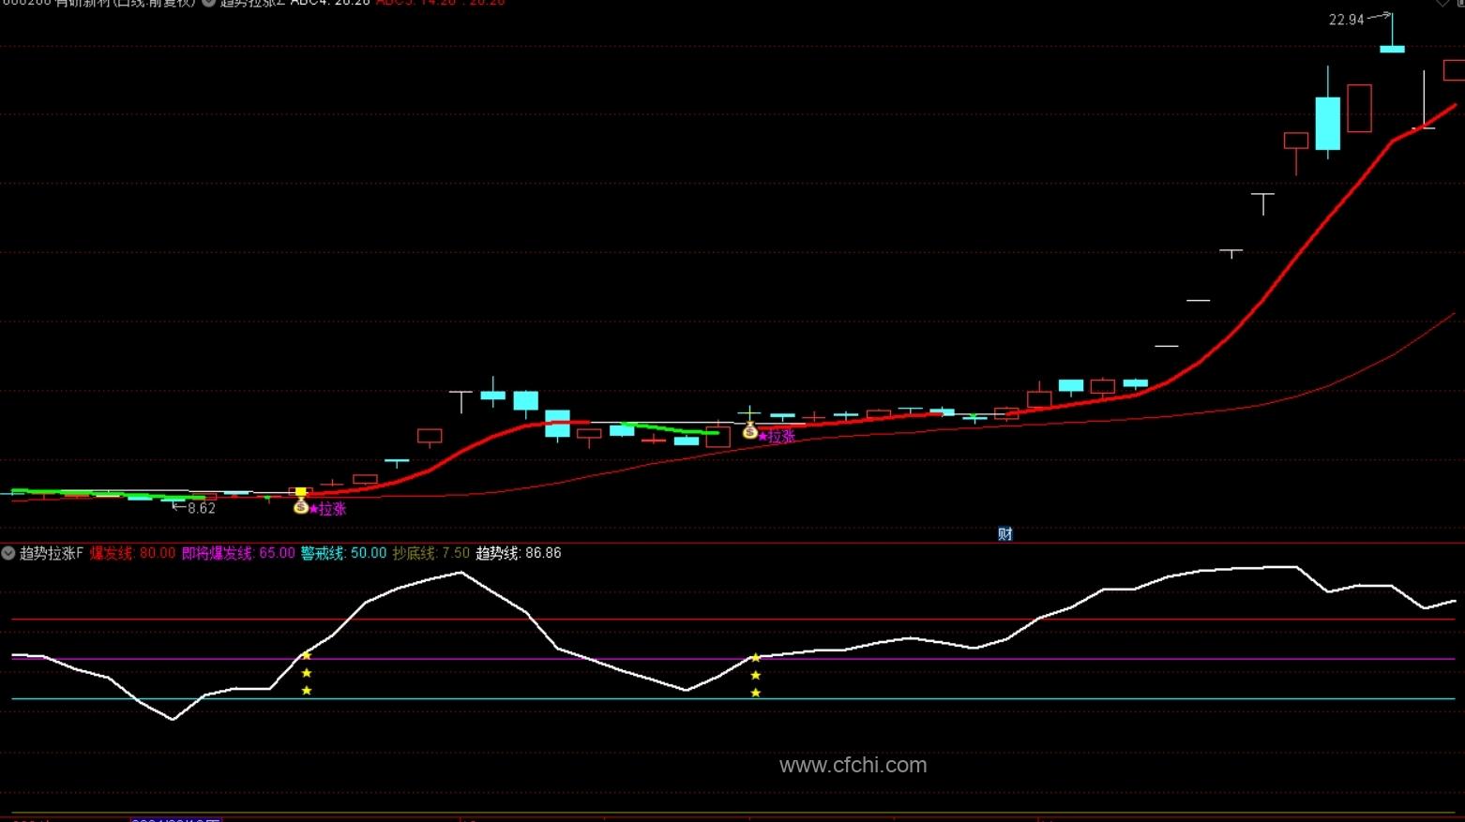
Task: Expand the 趋势拉涨F indicator dropdown arrow
Action: [8, 553]
